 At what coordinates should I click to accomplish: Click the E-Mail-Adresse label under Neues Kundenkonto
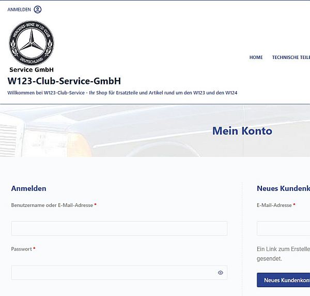pyautogui.click(x=274, y=205)
